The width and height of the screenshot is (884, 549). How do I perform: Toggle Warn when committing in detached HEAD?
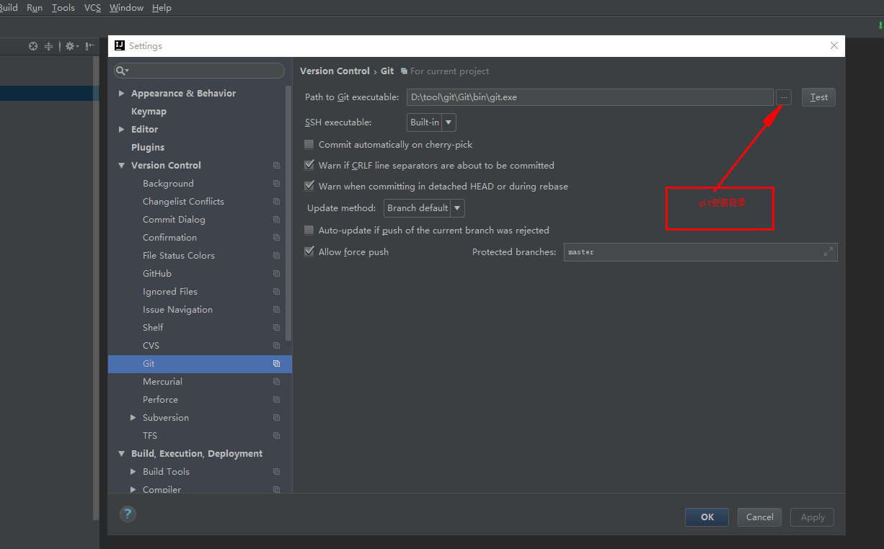pos(309,186)
